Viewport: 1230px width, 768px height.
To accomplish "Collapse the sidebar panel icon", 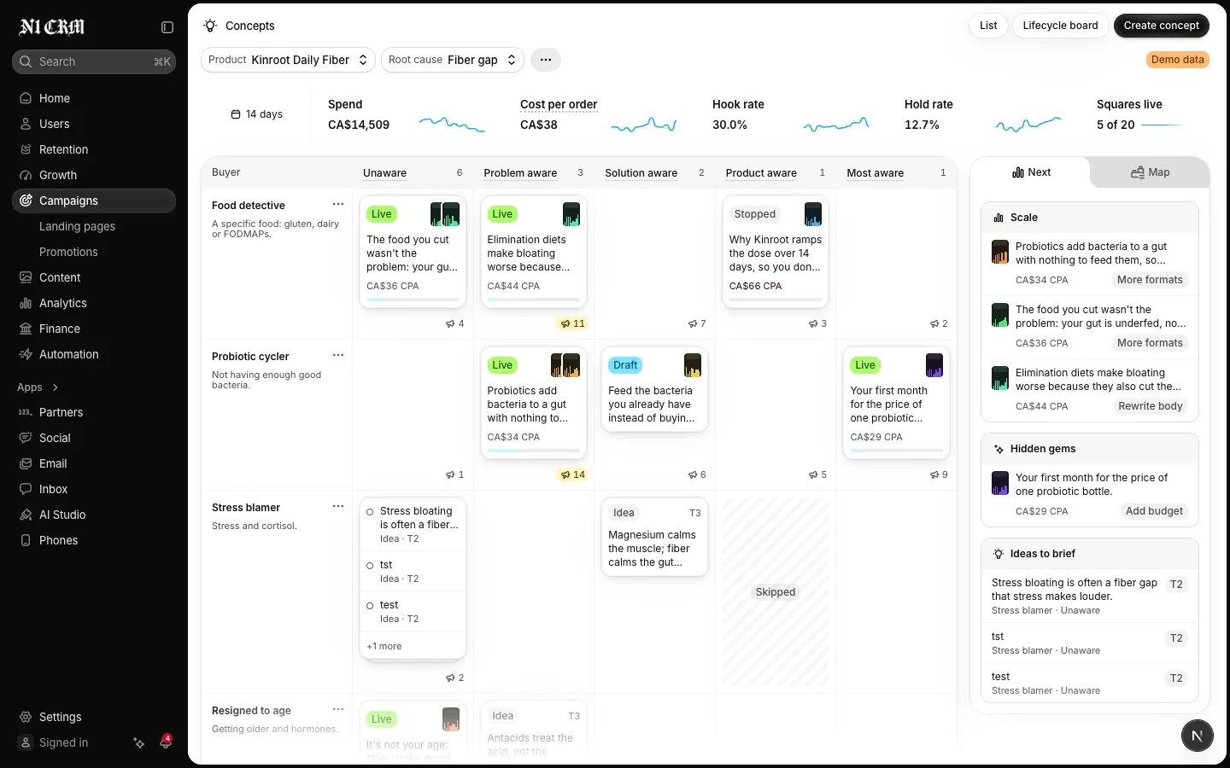I will tap(167, 27).
